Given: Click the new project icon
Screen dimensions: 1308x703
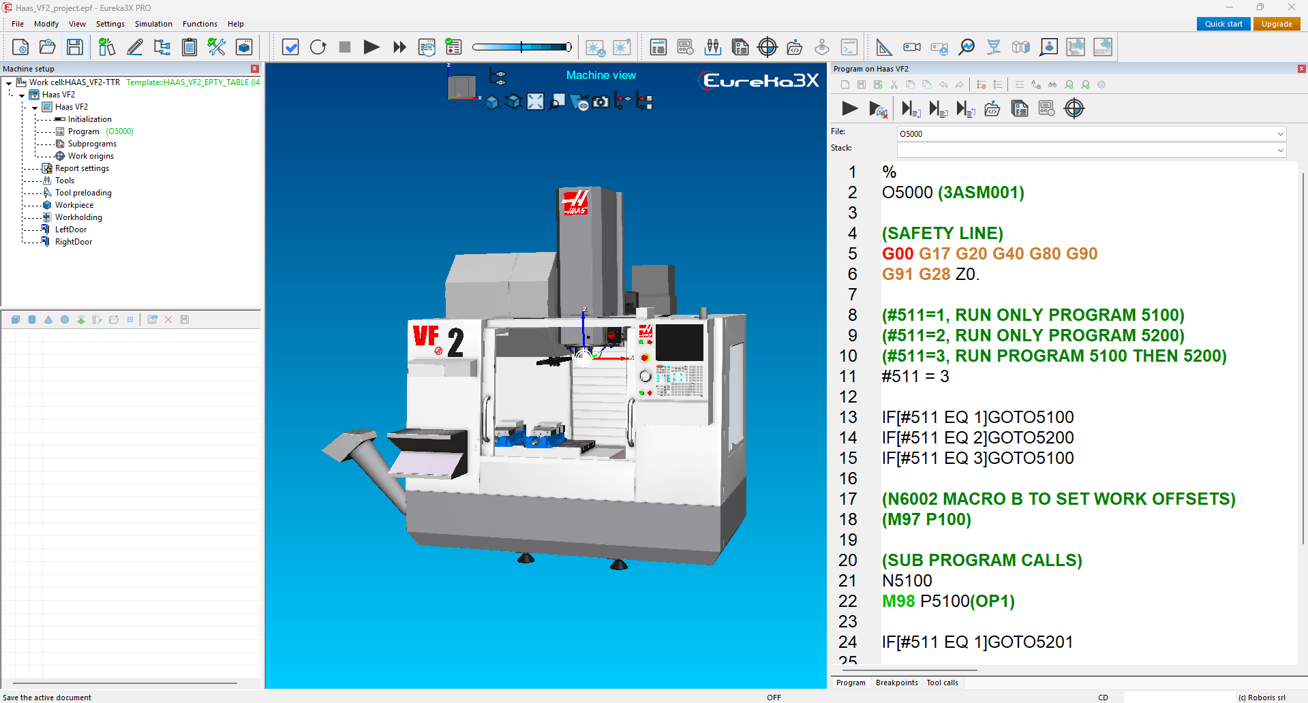Looking at the screenshot, I should tap(20, 47).
